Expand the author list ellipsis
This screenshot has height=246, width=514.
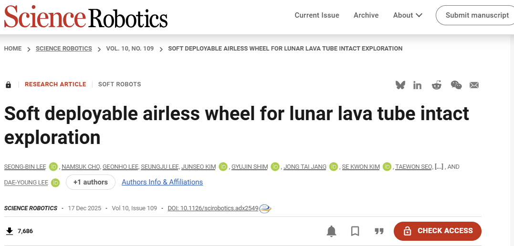[439, 167]
